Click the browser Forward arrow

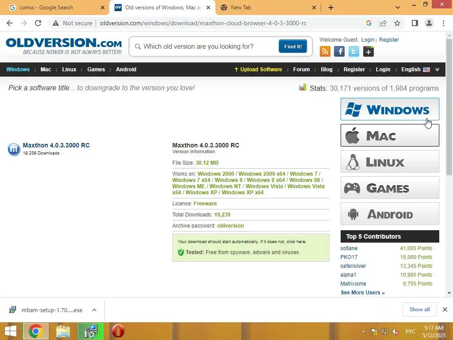pos(24,23)
